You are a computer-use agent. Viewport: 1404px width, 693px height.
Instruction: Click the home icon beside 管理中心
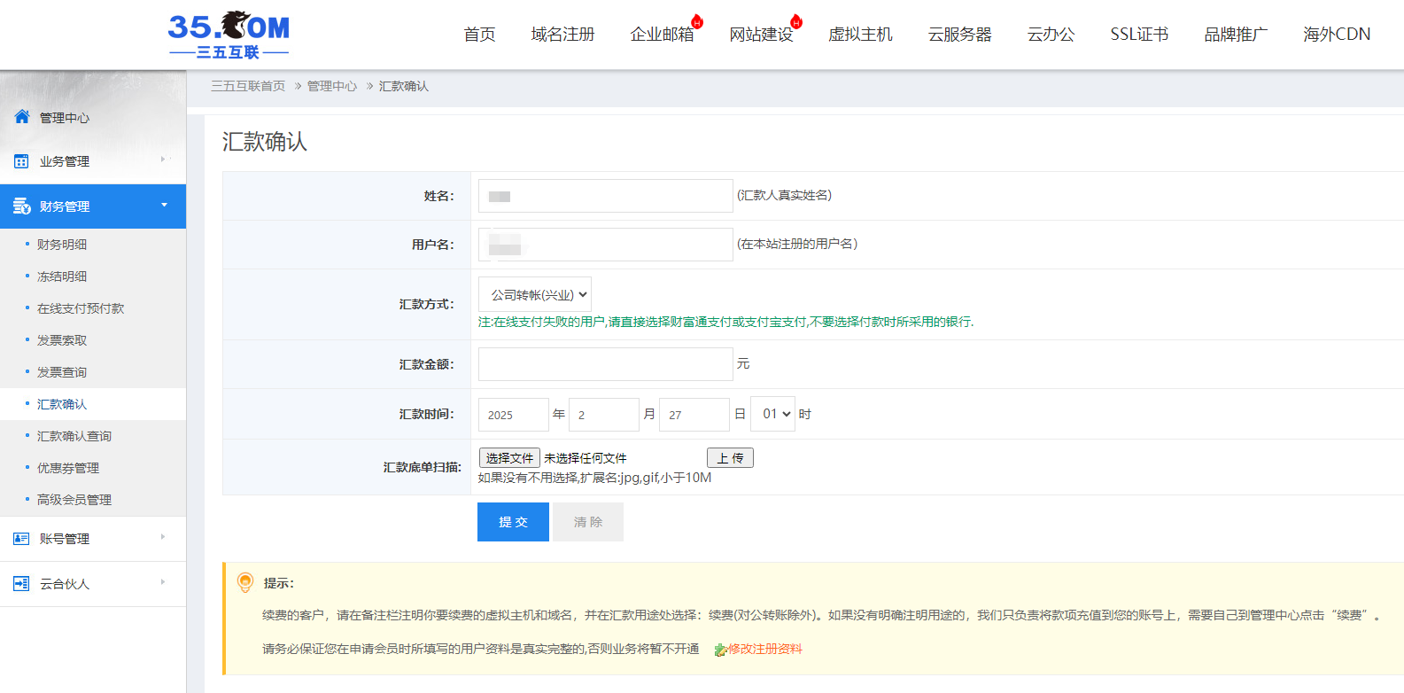[x=22, y=117]
